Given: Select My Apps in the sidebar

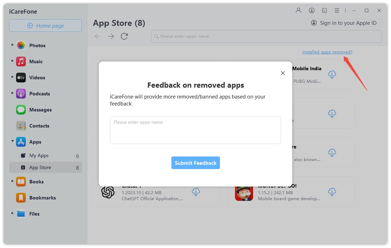Looking at the screenshot, I should pyautogui.click(x=39, y=156).
